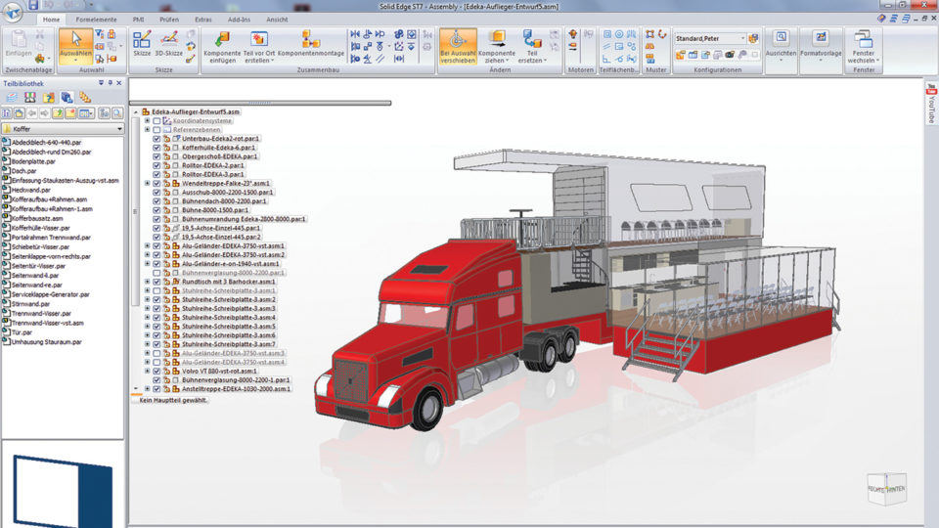Viewport: 939px width, 528px height.
Task: Expand the Wendeltreppe-Falke-23°.asm:1 tree node
Action: point(147,183)
